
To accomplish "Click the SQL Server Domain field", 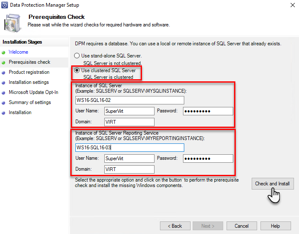I will coord(129,122).
